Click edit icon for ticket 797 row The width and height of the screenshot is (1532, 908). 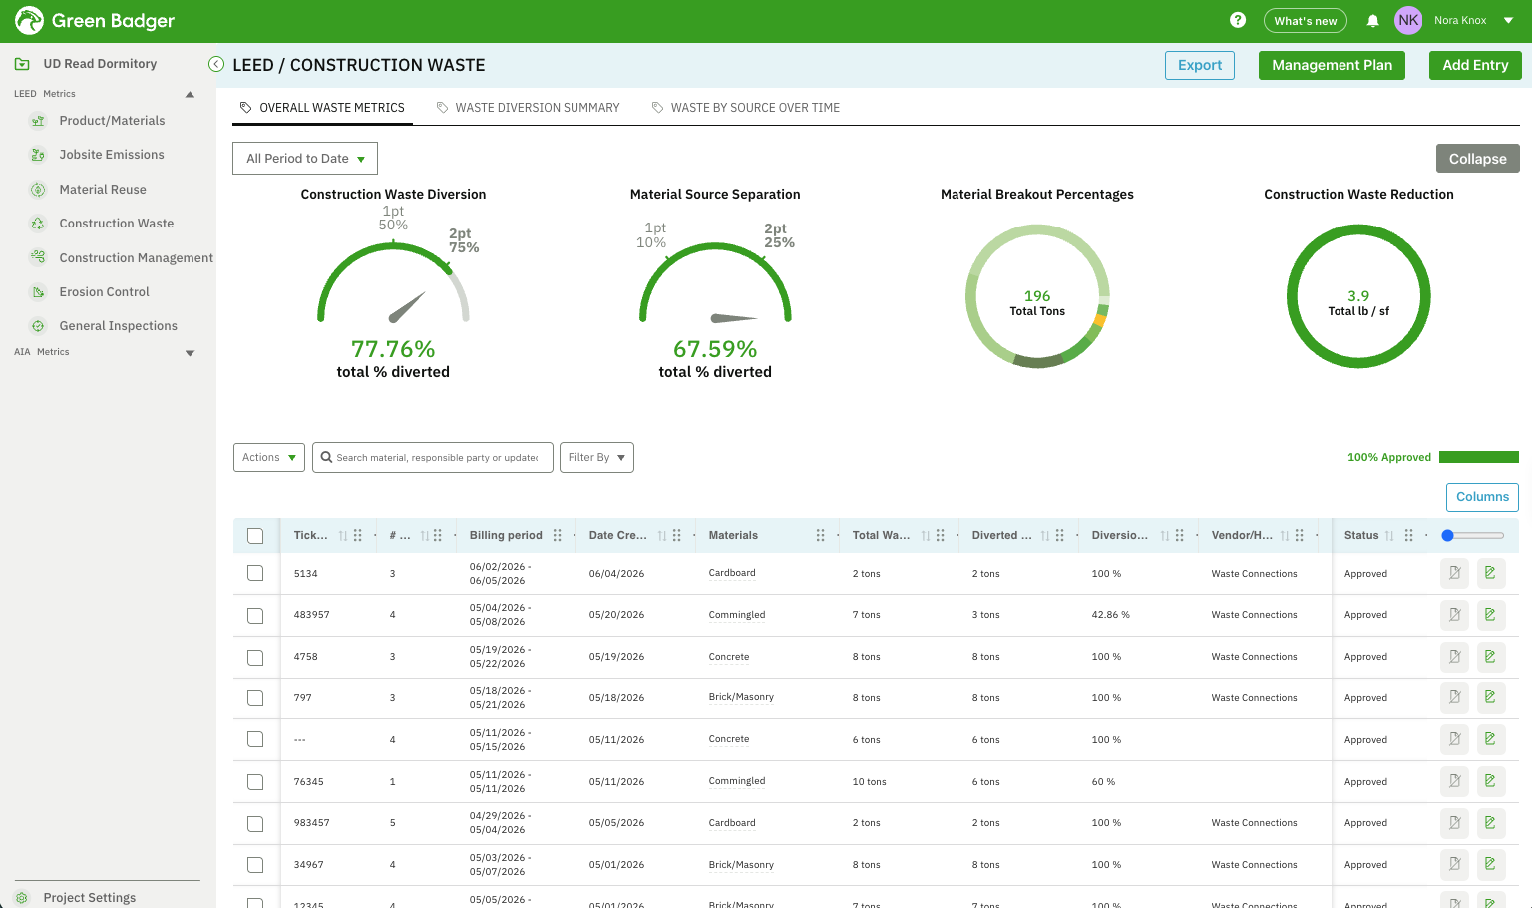[1490, 697]
